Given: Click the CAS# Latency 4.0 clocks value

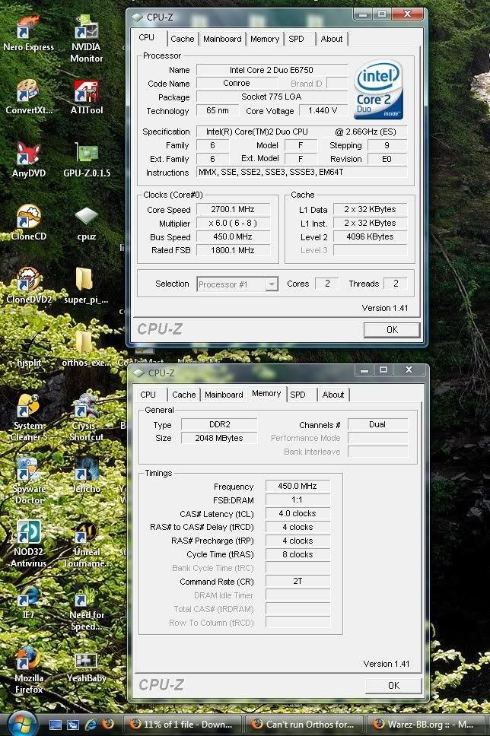Looking at the screenshot, I should [x=297, y=513].
